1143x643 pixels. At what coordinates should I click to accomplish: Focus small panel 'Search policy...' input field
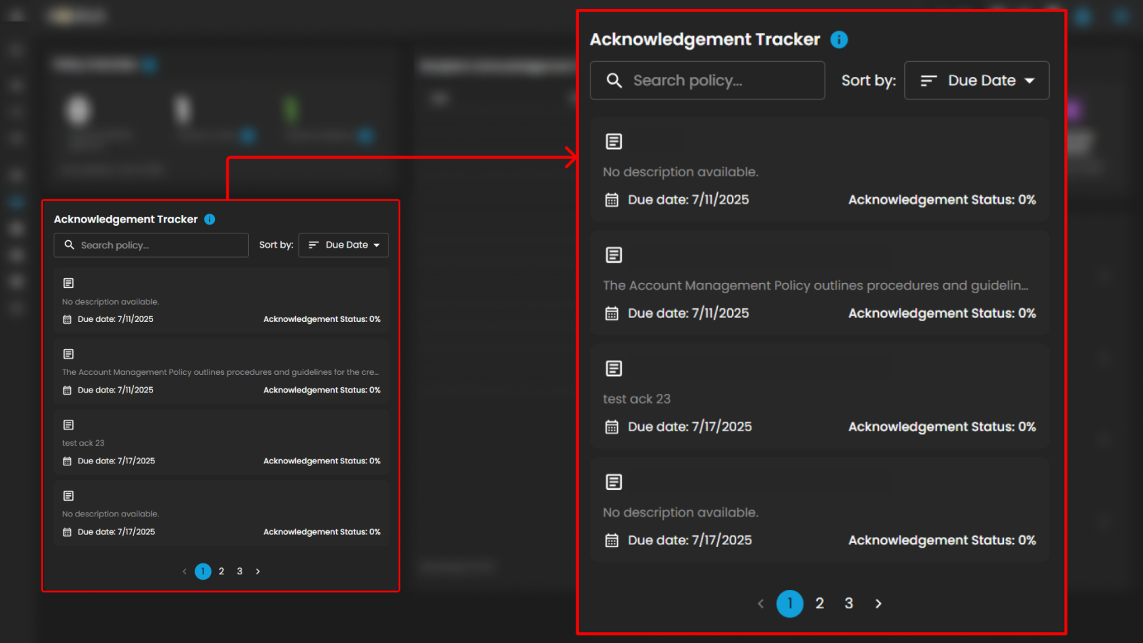[x=160, y=246]
